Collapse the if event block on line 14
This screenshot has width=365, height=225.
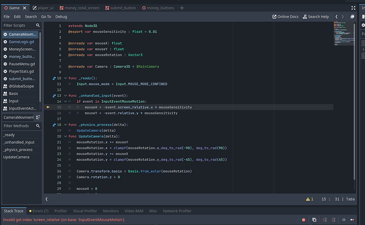66,102
